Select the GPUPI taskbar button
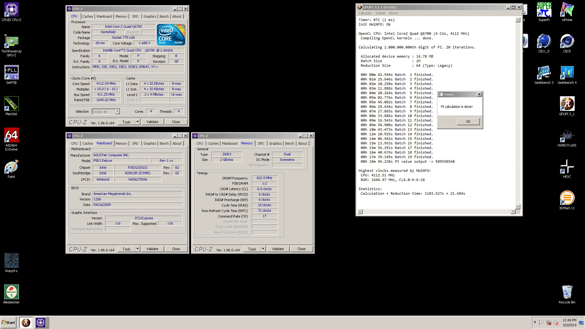 coord(26,322)
